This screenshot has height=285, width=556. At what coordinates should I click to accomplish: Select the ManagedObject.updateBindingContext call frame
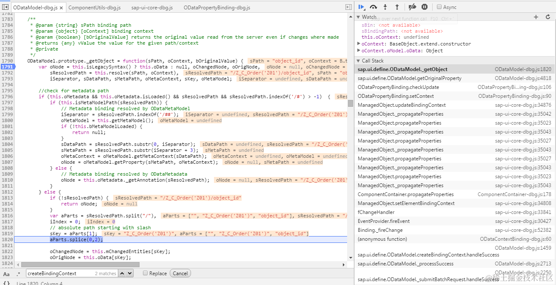click(x=455, y=105)
